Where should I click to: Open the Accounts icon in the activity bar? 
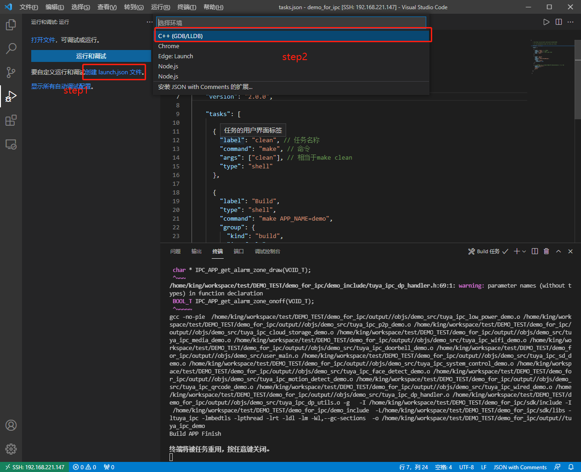(x=11, y=425)
